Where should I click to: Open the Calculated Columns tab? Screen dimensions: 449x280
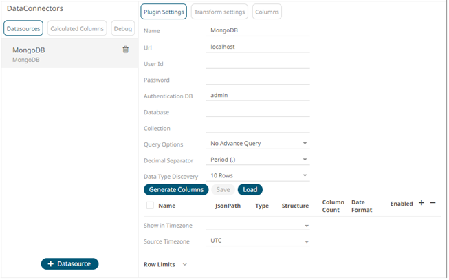point(77,28)
